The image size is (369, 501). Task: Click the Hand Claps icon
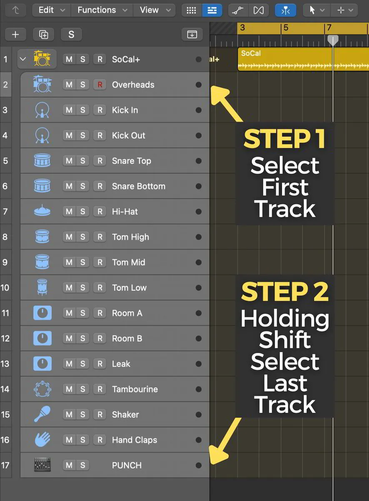pyautogui.click(x=42, y=440)
